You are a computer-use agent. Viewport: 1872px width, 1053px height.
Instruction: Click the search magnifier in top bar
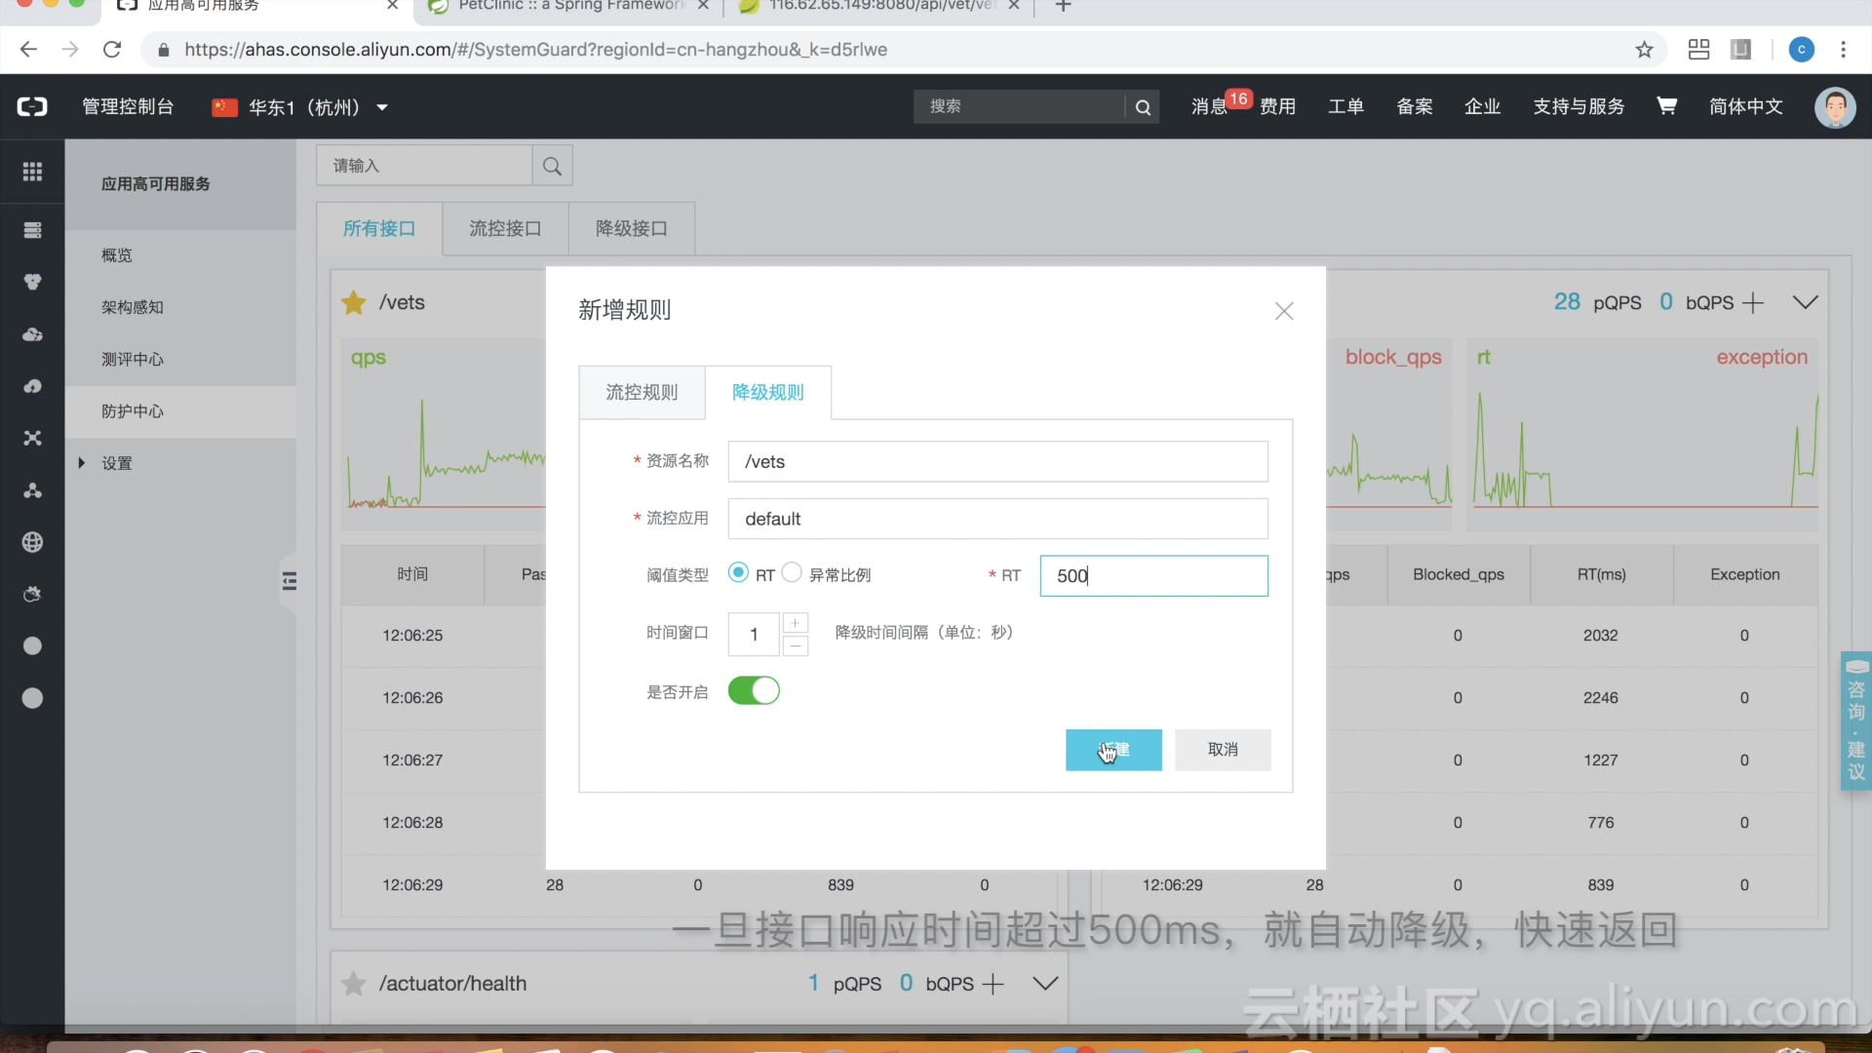[x=1143, y=107]
